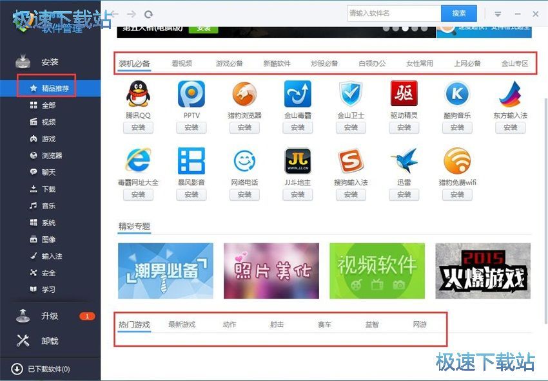Open the 2015 火爆游戏 banner

483,271
